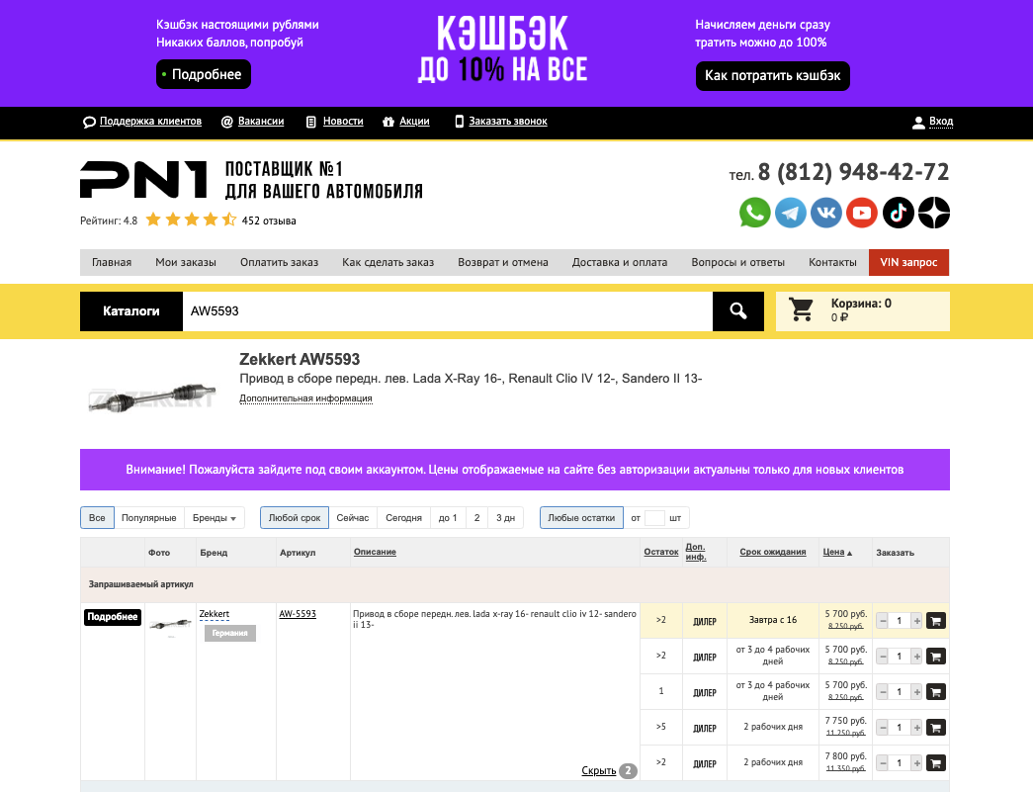The height and width of the screenshot is (792, 1033).
Task: Open the black four-point star social icon
Action: [934, 213]
